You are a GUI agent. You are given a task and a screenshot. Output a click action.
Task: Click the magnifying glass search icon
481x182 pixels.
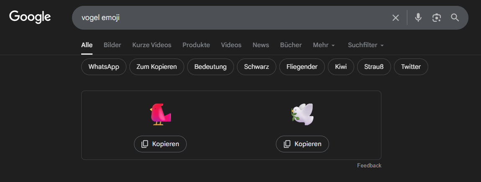[x=455, y=18]
